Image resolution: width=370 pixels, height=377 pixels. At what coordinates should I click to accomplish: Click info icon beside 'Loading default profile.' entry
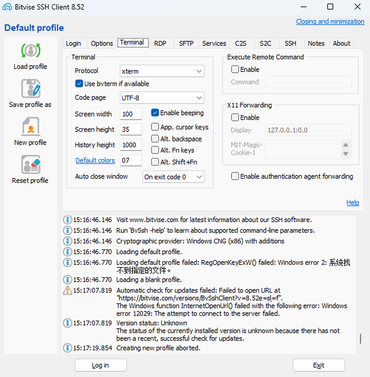tap(67, 252)
